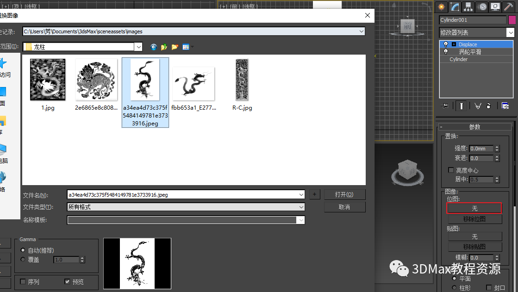The width and height of the screenshot is (518, 292).
Task: Open the Motion panel tab
Action: pyautogui.click(x=482, y=6)
